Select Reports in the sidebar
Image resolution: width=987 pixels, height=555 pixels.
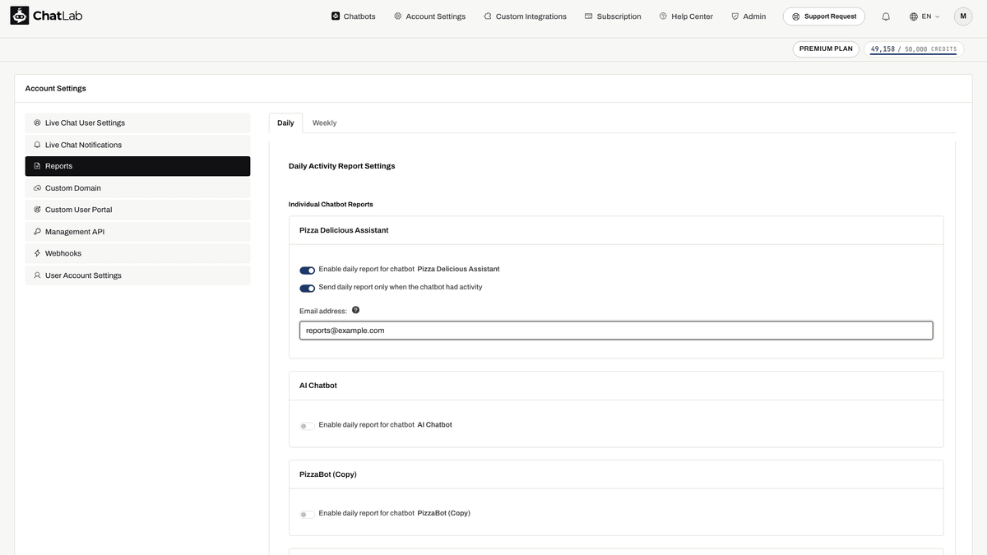click(137, 166)
